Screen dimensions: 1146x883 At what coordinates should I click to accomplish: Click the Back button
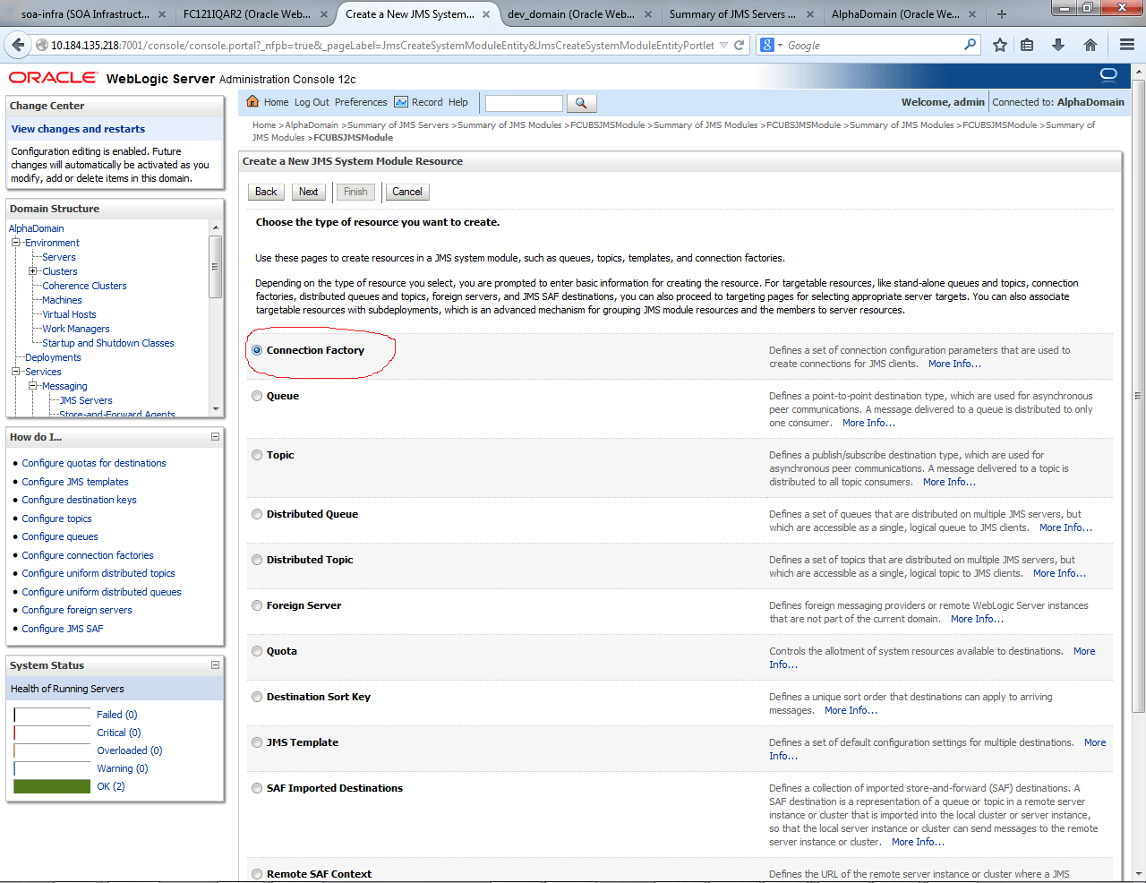(x=266, y=192)
